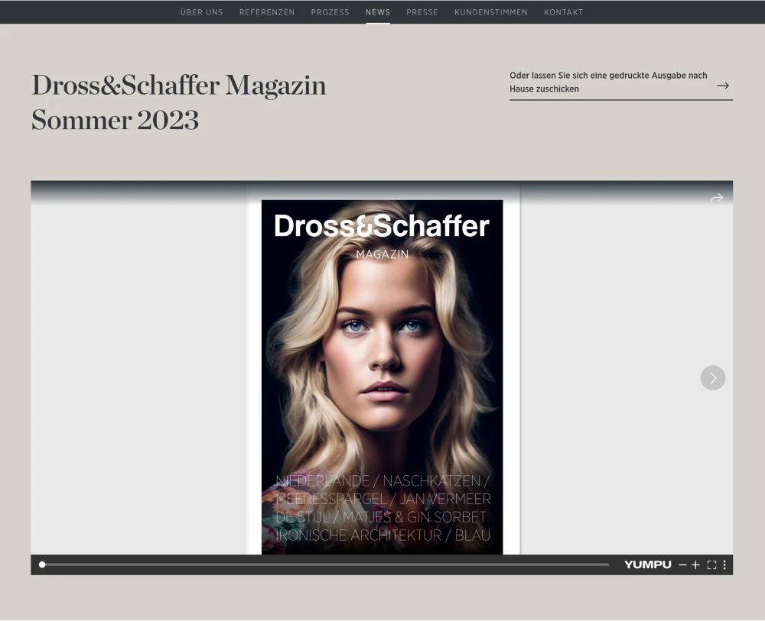Click the share arrow in the magazine viewer
765x621 pixels.
click(717, 199)
